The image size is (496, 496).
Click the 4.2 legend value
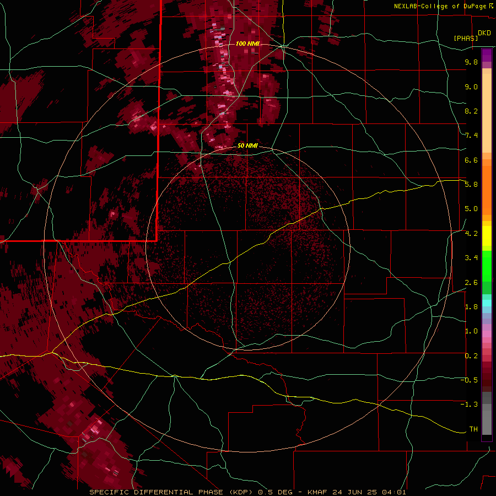click(471, 234)
